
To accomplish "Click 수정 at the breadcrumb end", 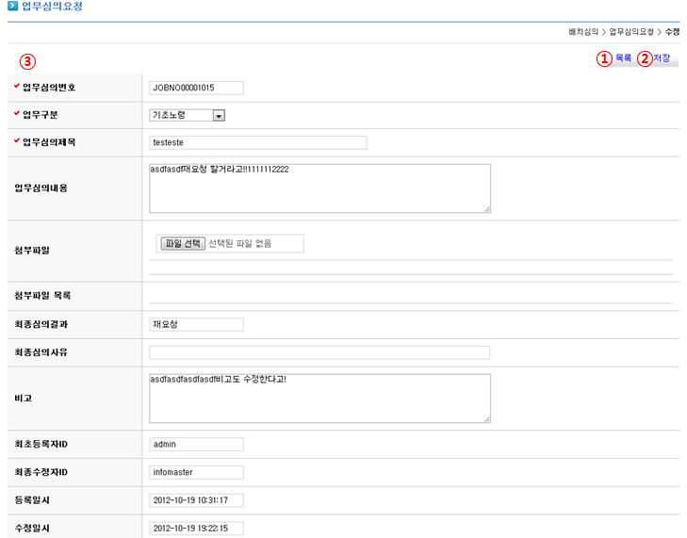I will [x=672, y=32].
